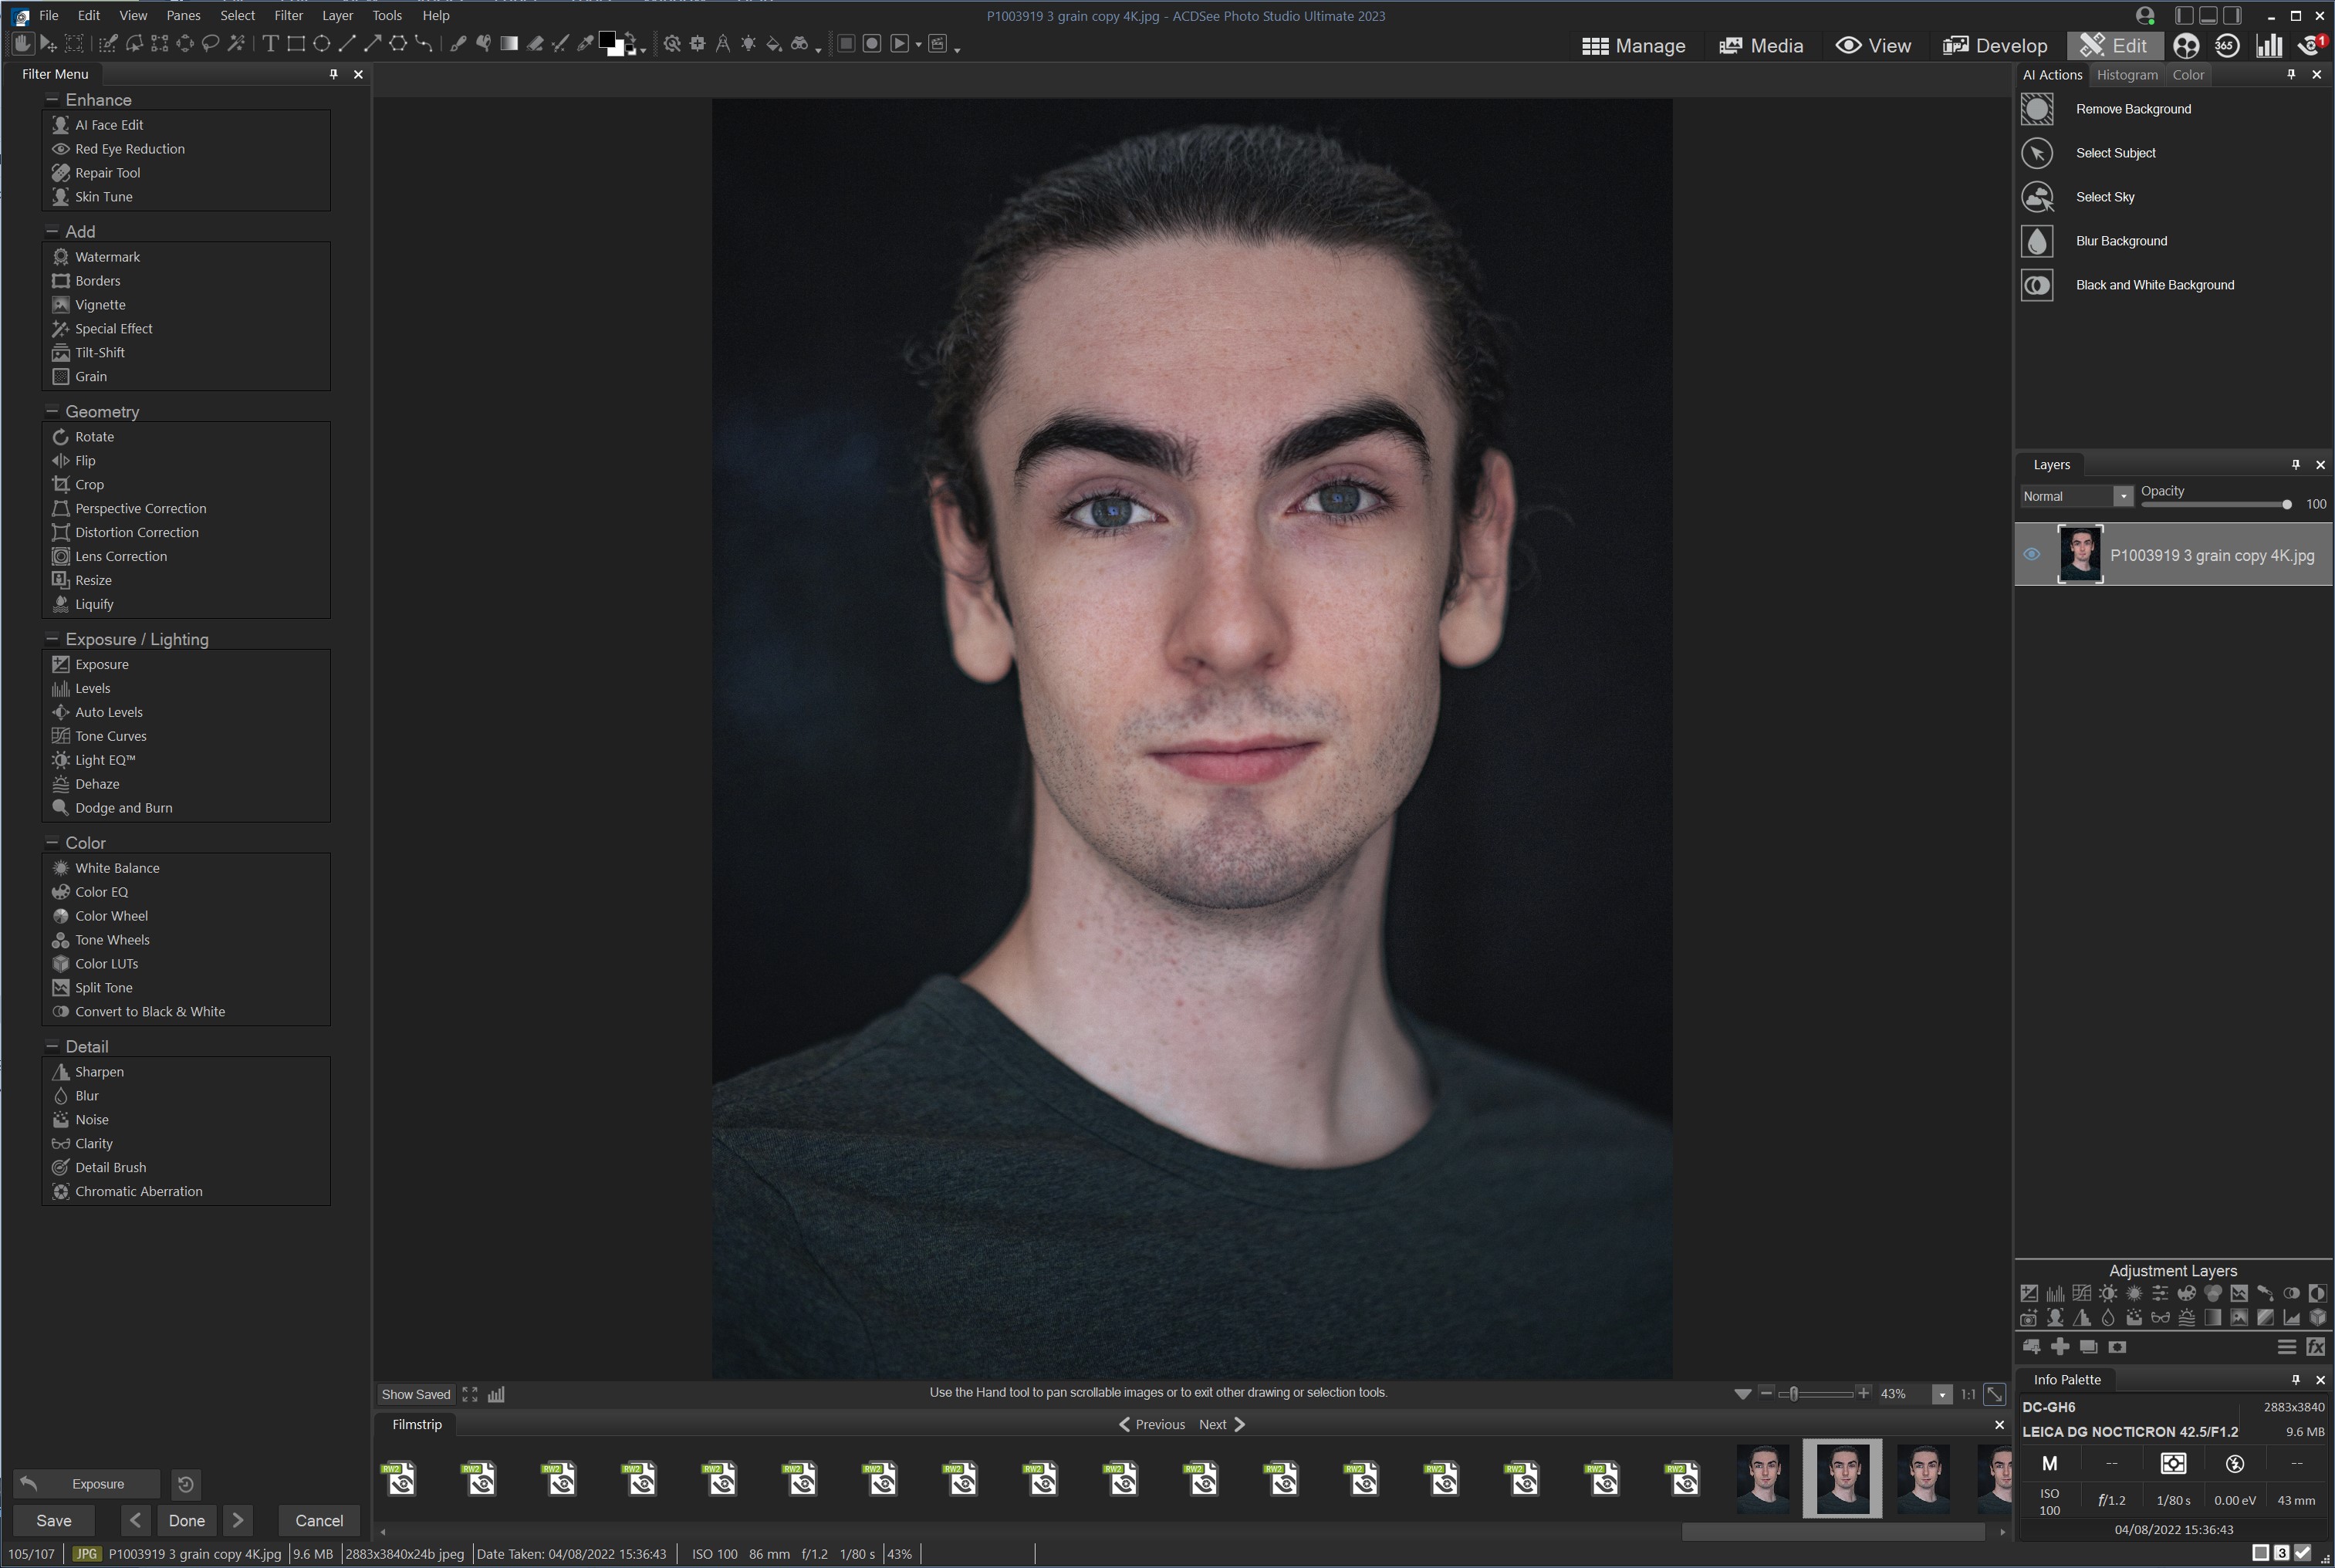
Task: Collapse the Exposure/Lighting section
Action: tap(52, 637)
